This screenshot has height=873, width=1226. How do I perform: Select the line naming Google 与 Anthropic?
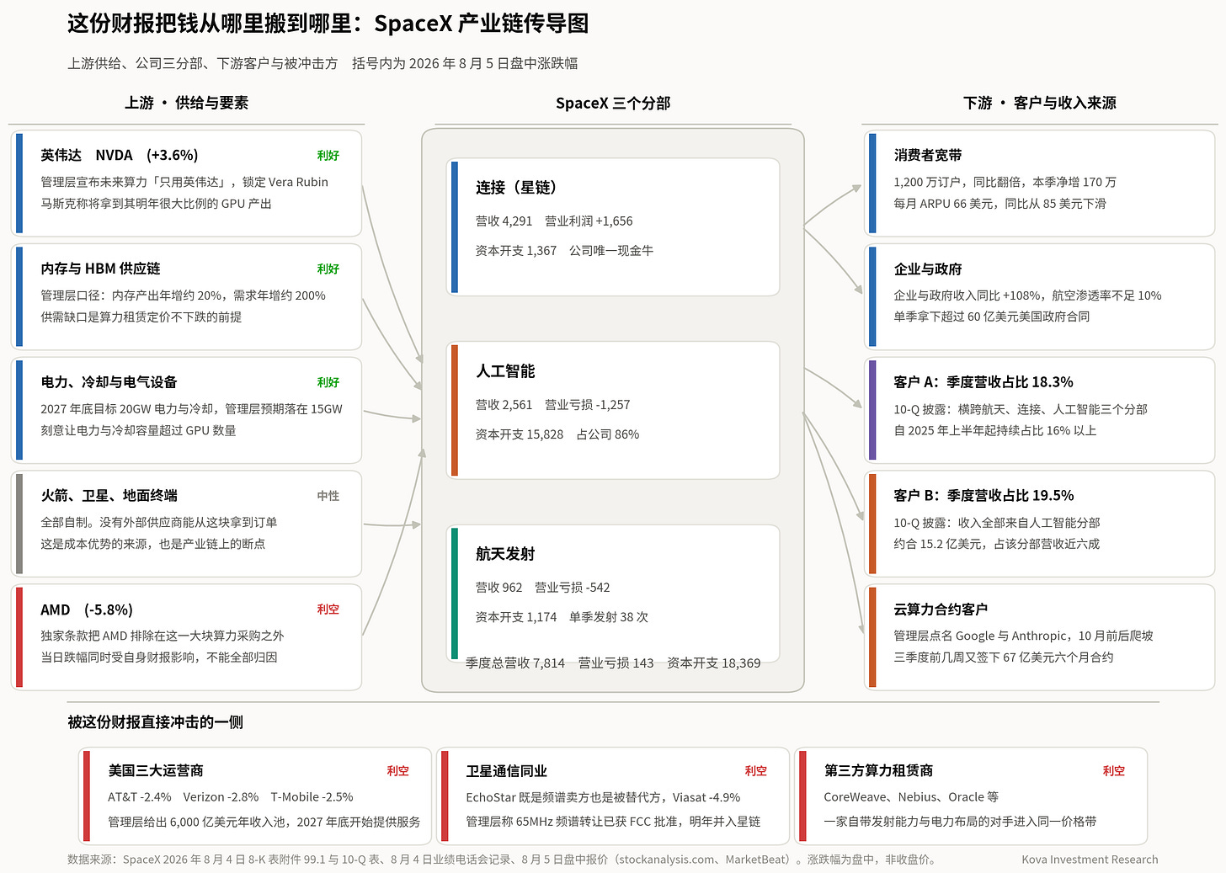1024,636
